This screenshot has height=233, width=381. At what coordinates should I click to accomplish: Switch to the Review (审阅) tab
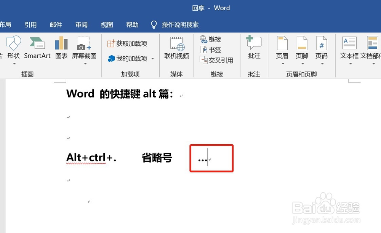[82, 24]
